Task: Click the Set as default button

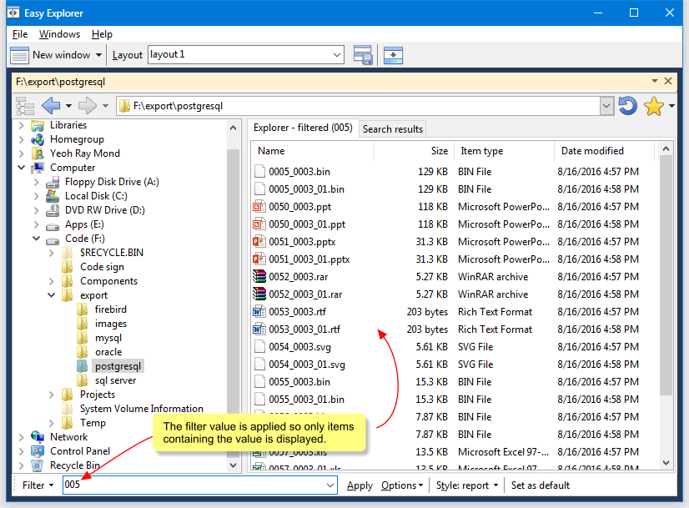Action: tap(540, 485)
